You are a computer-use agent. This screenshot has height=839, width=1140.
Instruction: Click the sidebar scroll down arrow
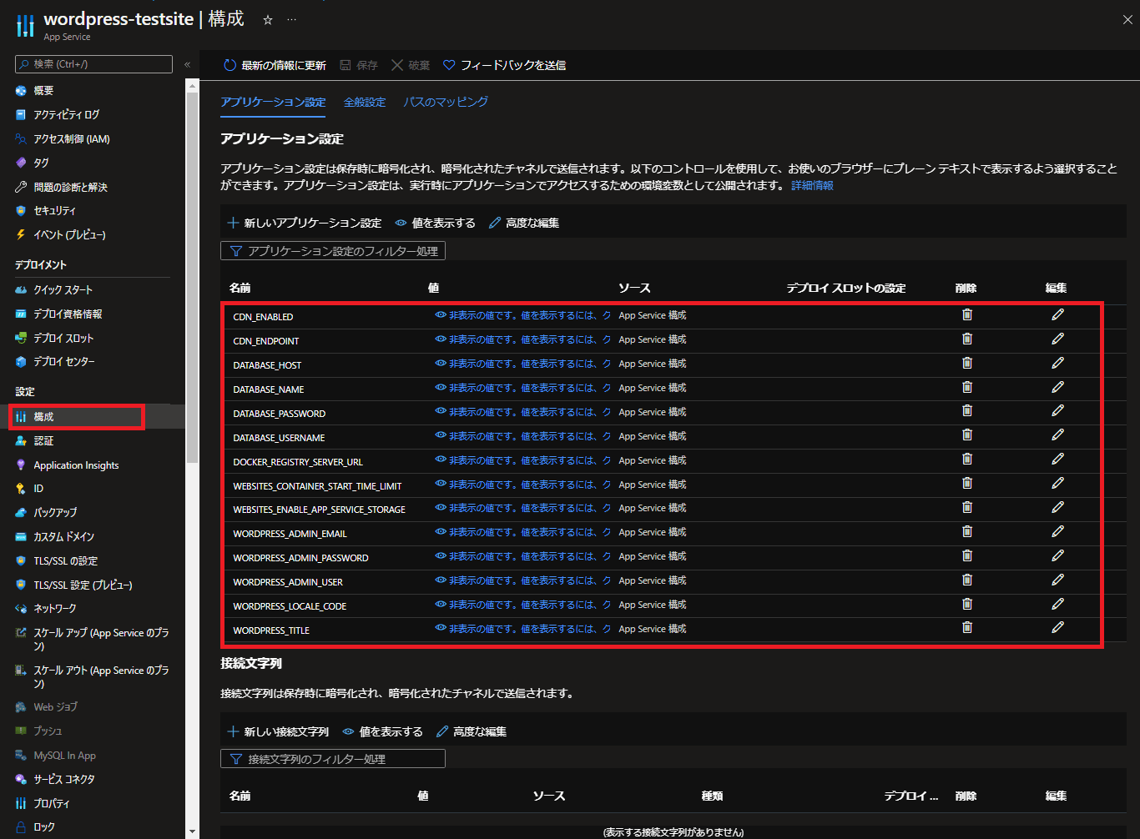pyautogui.click(x=193, y=831)
